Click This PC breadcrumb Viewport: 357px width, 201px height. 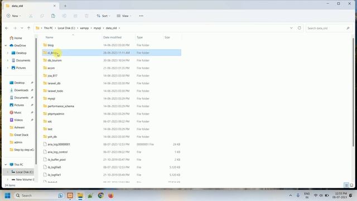(x=49, y=28)
